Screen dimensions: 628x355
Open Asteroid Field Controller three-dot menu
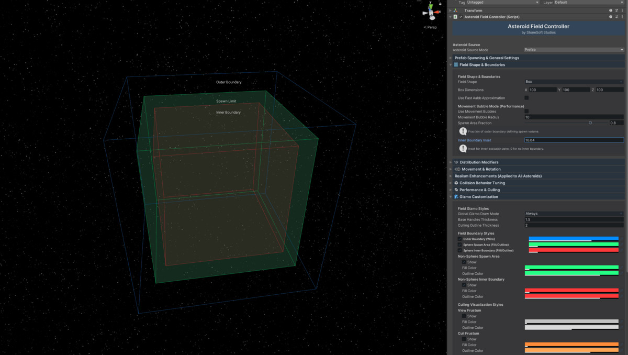tap(622, 17)
